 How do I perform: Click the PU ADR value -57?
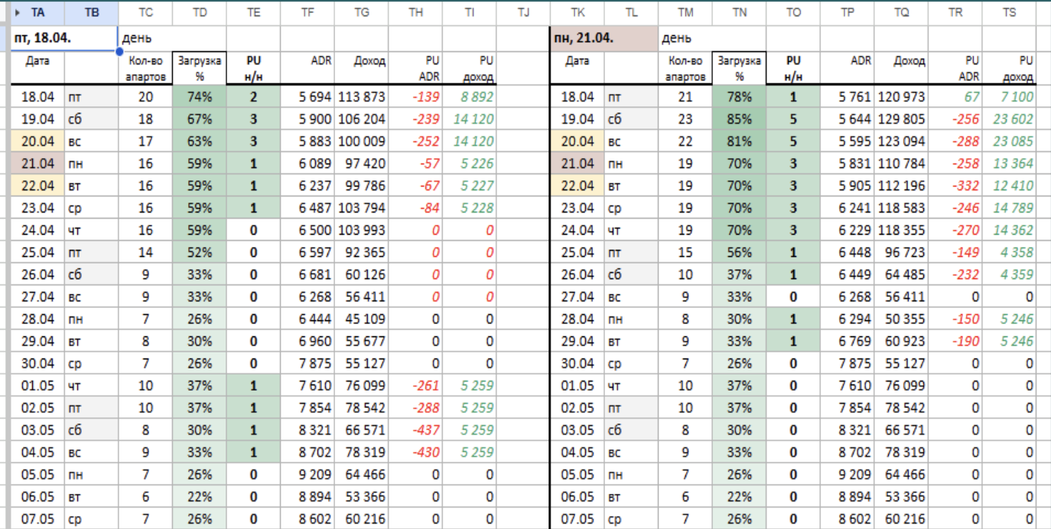tap(415, 164)
